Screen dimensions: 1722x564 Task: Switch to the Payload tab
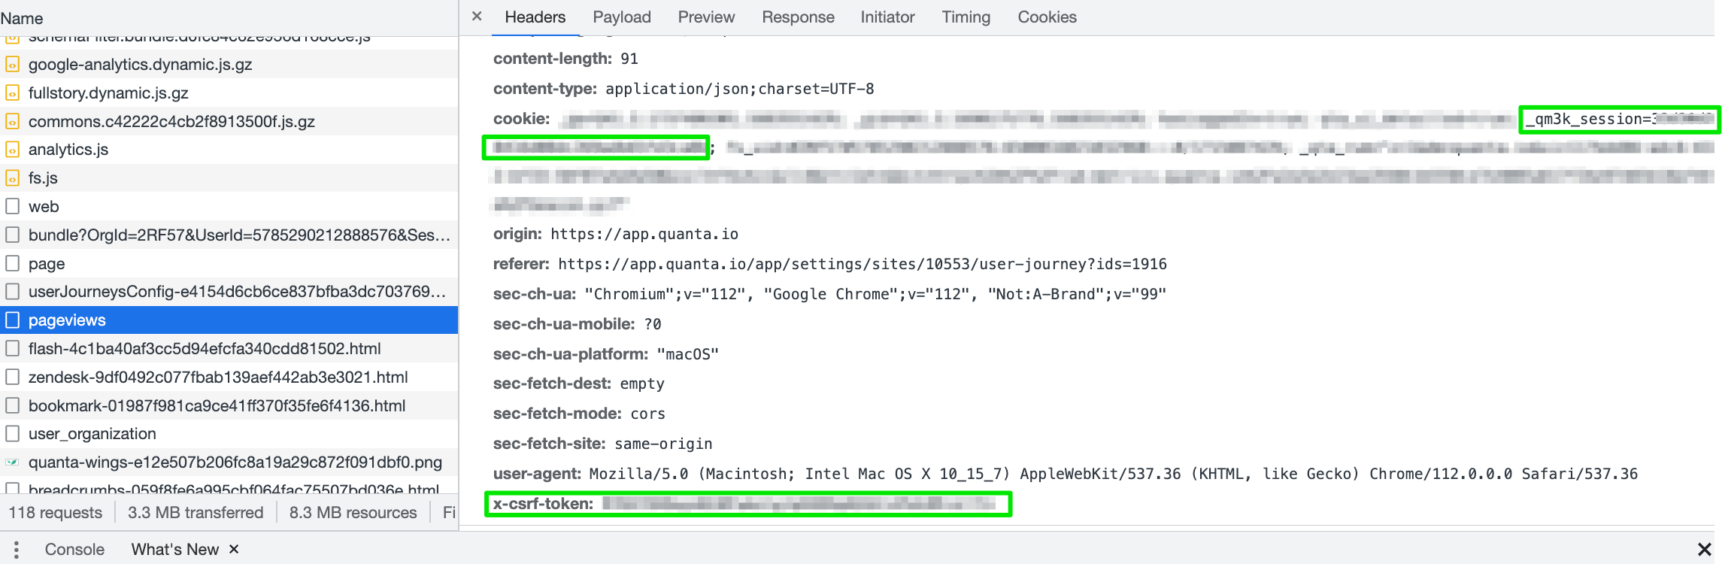point(621,17)
